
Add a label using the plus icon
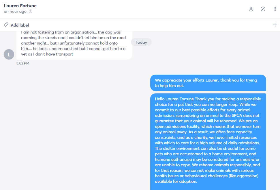(x=275, y=25)
